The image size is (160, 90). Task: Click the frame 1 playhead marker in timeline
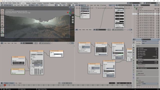coord(5,85)
